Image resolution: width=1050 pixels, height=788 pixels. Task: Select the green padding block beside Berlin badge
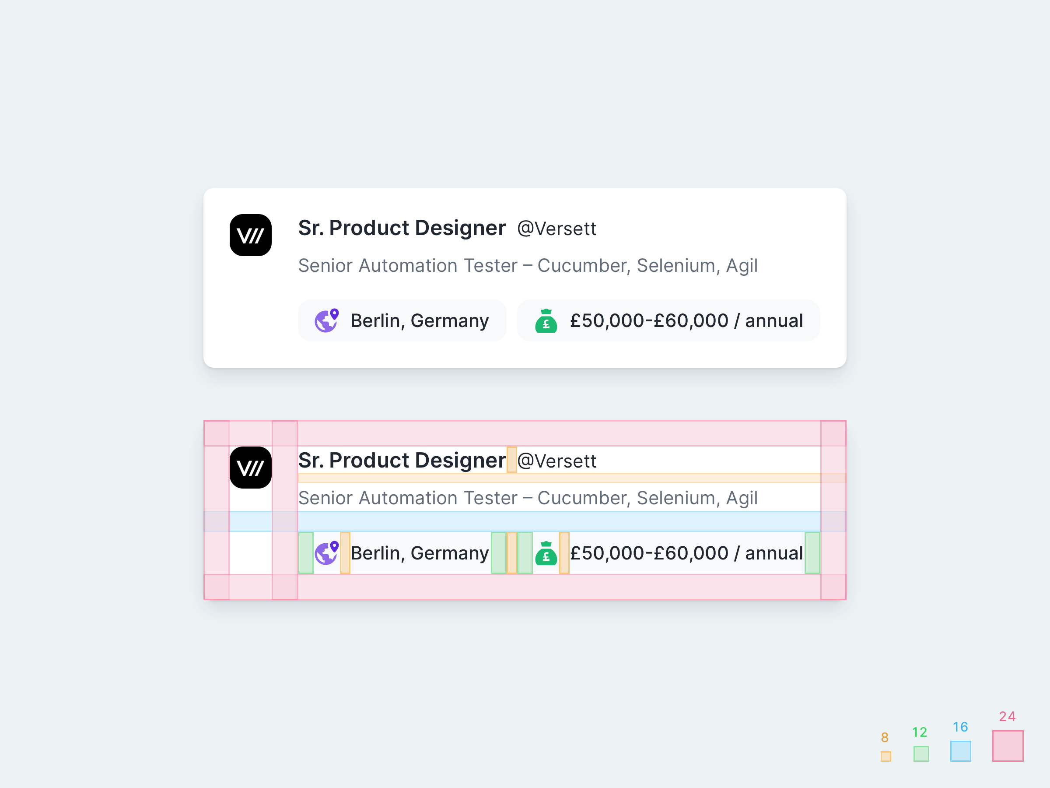click(306, 552)
